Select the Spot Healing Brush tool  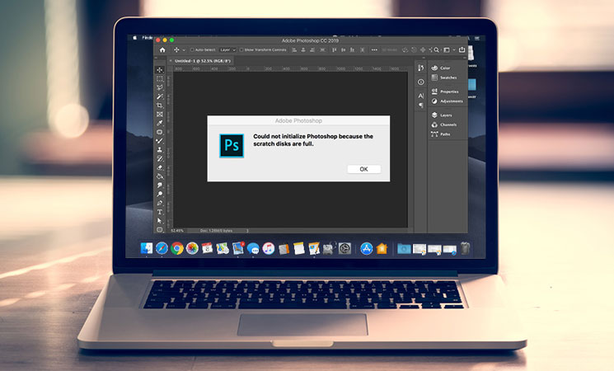tap(160, 132)
